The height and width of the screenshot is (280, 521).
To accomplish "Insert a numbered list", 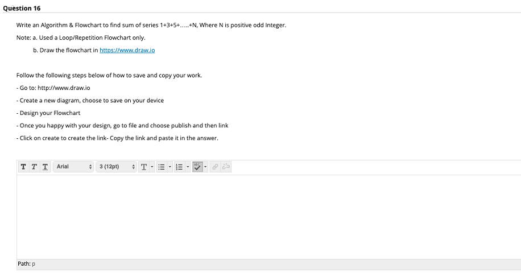I will point(179,167).
